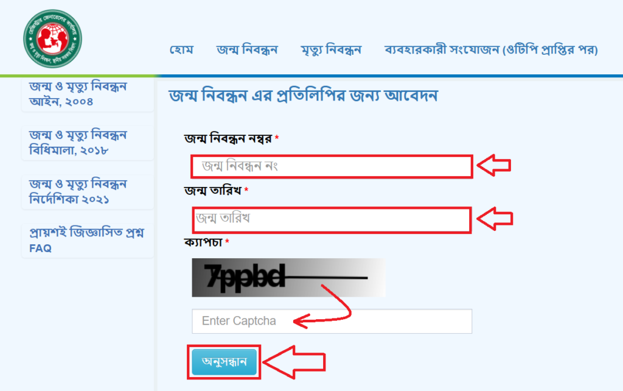Open প্রায়শই জিজ্ঞাসিত প্রশ্ন FAQ link
Viewport: 623px width, 391px height.
pos(88,240)
